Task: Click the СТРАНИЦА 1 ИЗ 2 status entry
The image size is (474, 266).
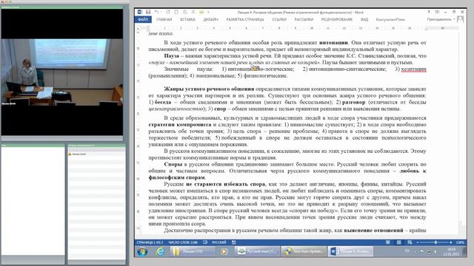Action: pyautogui.click(x=150, y=242)
